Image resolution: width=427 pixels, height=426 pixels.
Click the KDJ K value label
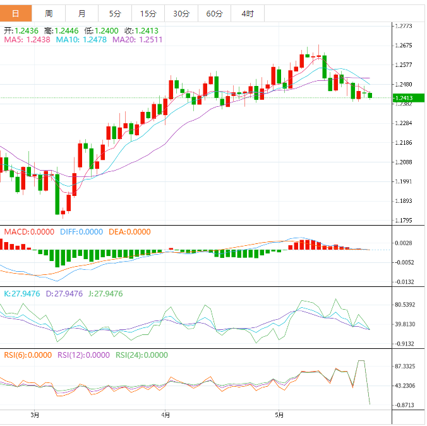22,294
